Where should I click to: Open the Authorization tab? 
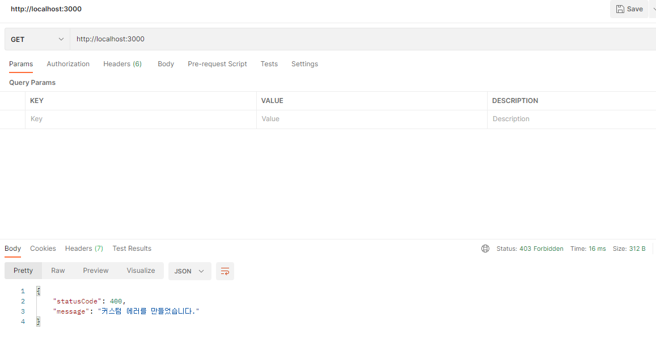[68, 64]
